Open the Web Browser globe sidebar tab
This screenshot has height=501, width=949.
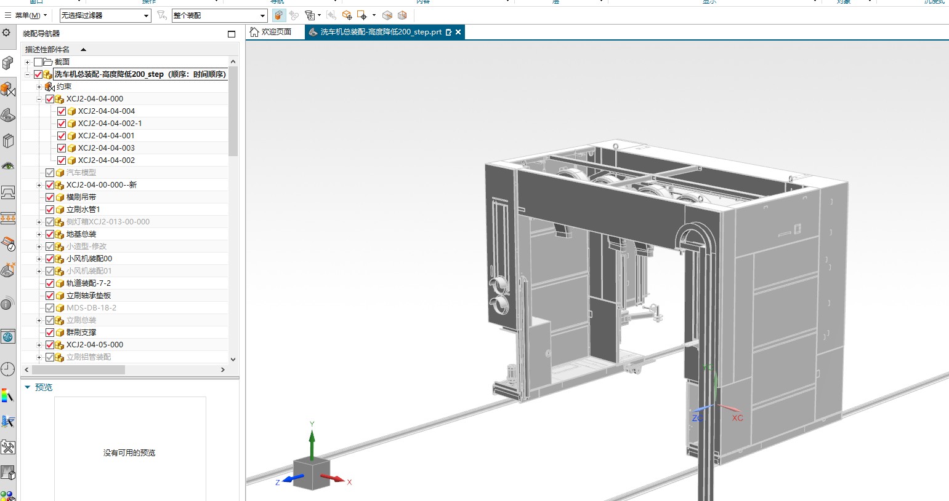[7, 336]
